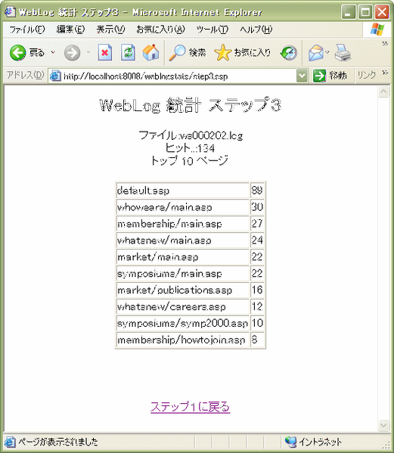
Task: Open the Search (検索) magnifier button
Action: point(188,53)
